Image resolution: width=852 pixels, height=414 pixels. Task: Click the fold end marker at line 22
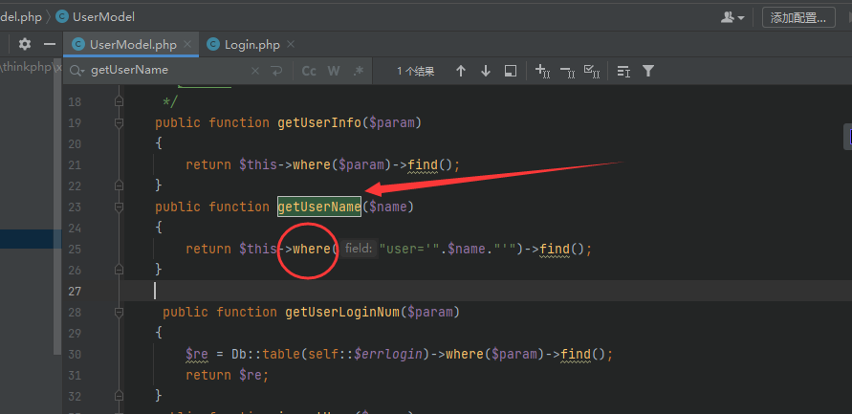pyautogui.click(x=119, y=185)
